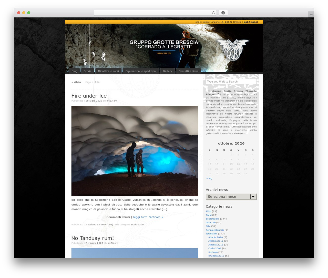Click the browser reload icon
Screen dimensions: 328x278
pyautogui.click(x=213, y=13)
